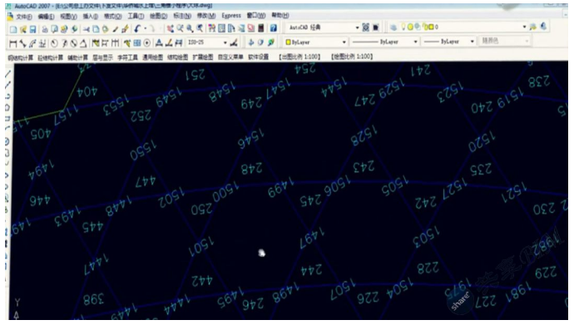The image size is (574, 325).
Task: Expand the Undo history dropdown arrow
Action: pyautogui.click(x=146, y=28)
